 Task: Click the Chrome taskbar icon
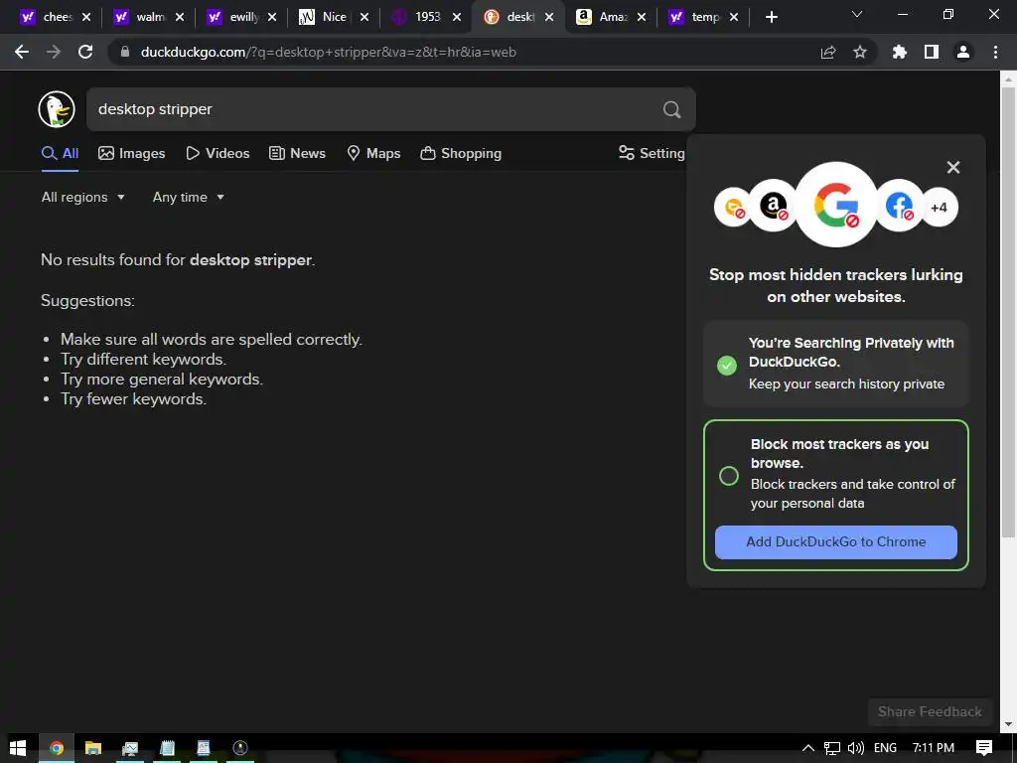pos(57,748)
